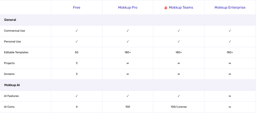The height and width of the screenshot is (113, 257).
Task: Click the Mokkup Pro checkmark for Personal Use
Action: pos(128,41)
